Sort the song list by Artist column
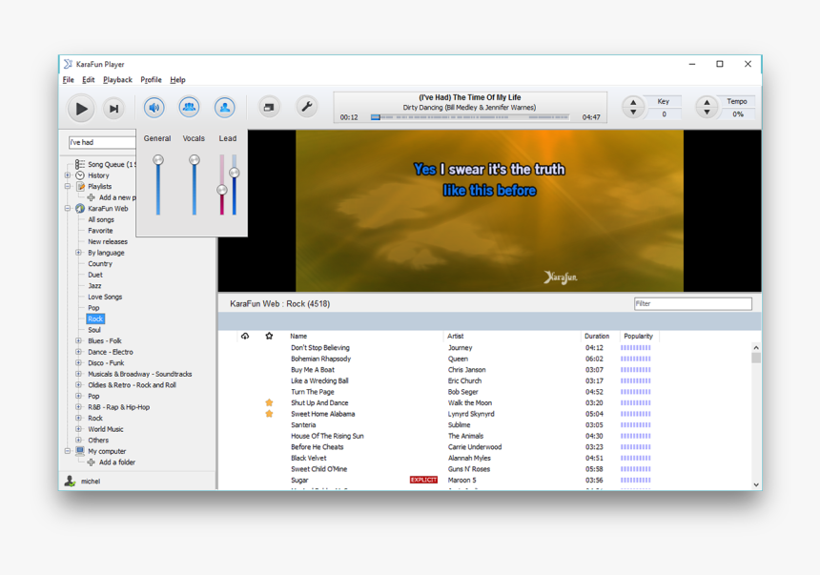The height and width of the screenshot is (575, 820). click(x=456, y=336)
